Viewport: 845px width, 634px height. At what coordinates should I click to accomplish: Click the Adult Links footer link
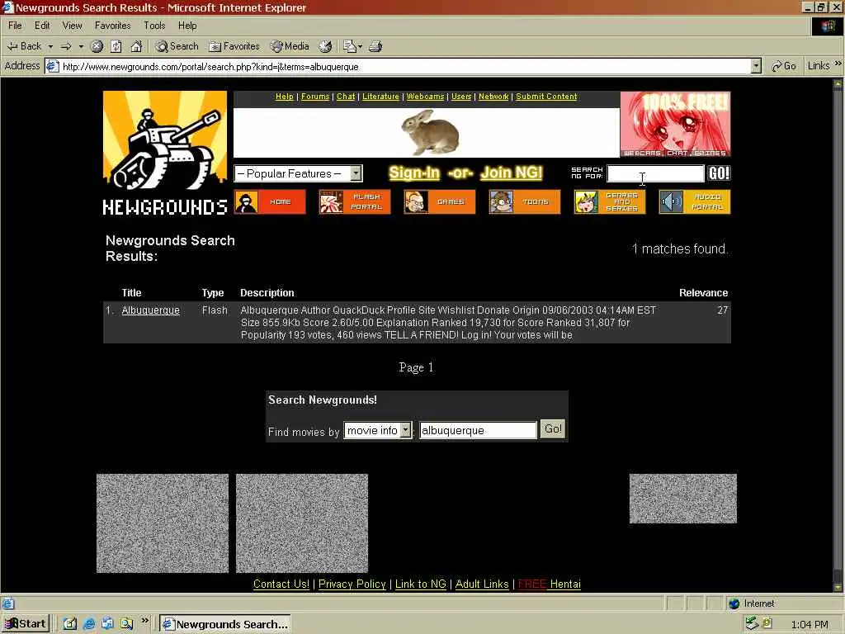point(482,584)
